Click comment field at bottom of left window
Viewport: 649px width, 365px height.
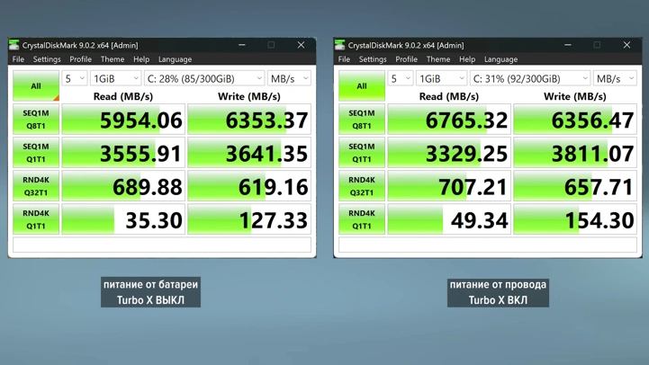coord(162,245)
